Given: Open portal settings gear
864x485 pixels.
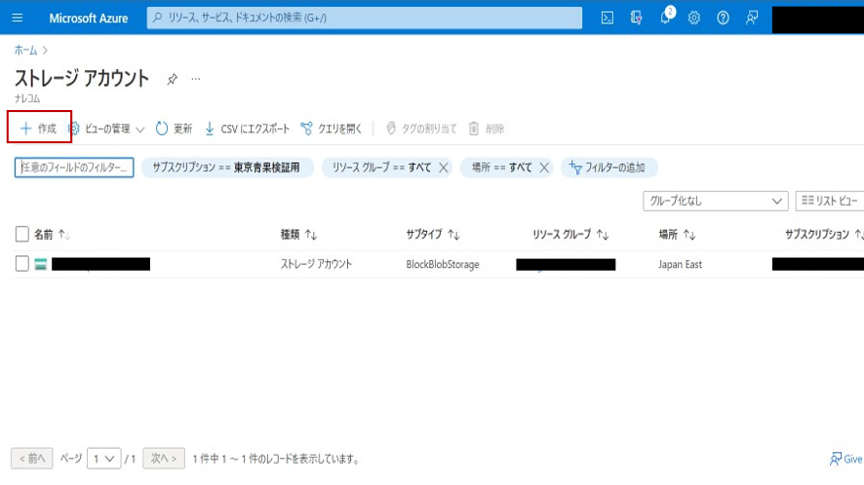Looking at the screenshot, I should coord(693,19).
